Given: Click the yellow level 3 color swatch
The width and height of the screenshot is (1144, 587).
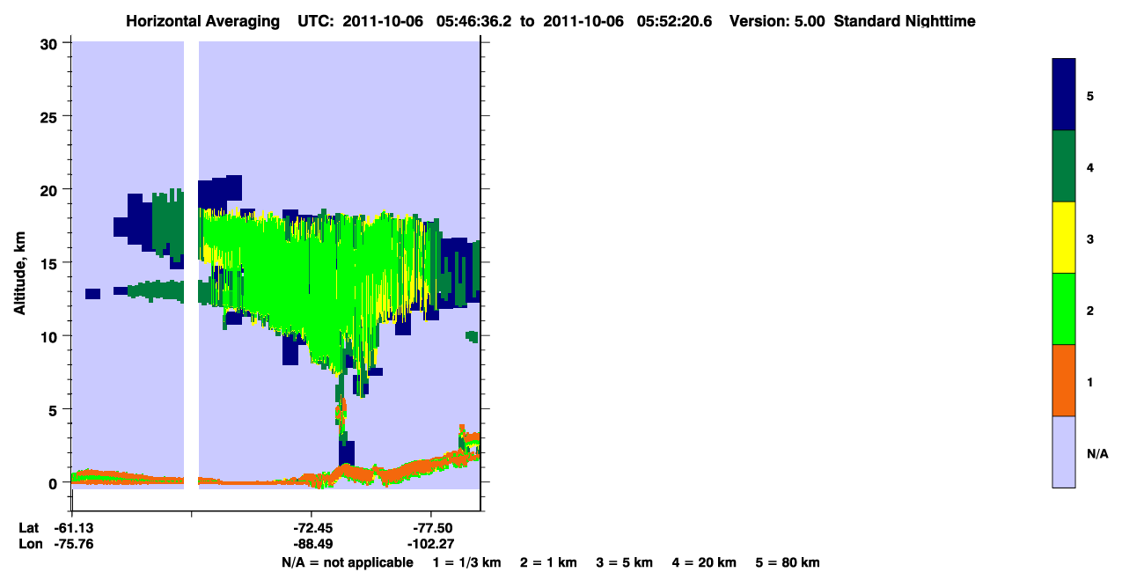Looking at the screenshot, I should [x=1064, y=238].
